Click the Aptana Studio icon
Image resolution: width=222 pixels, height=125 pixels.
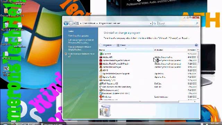coord(101,77)
